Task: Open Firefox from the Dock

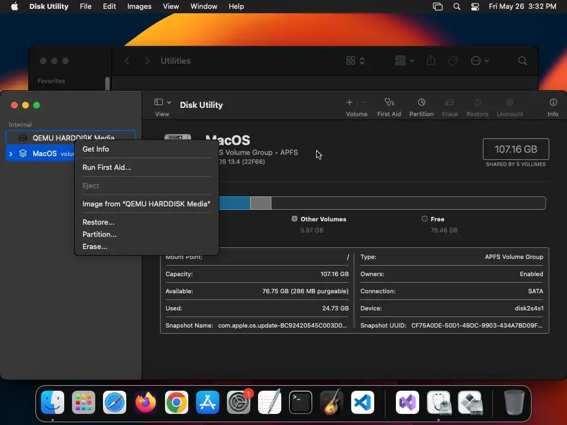Action: (x=146, y=402)
